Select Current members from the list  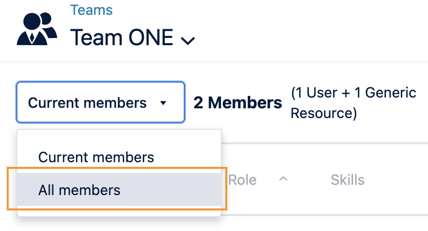[96, 157]
